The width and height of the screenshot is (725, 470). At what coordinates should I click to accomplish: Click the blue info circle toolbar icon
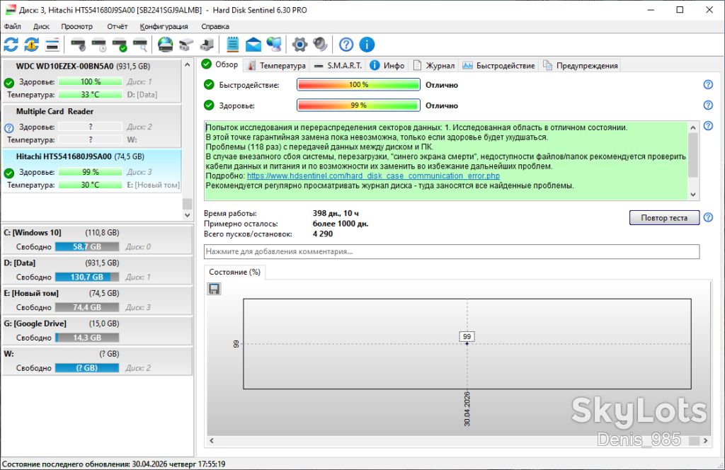(x=367, y=45)
